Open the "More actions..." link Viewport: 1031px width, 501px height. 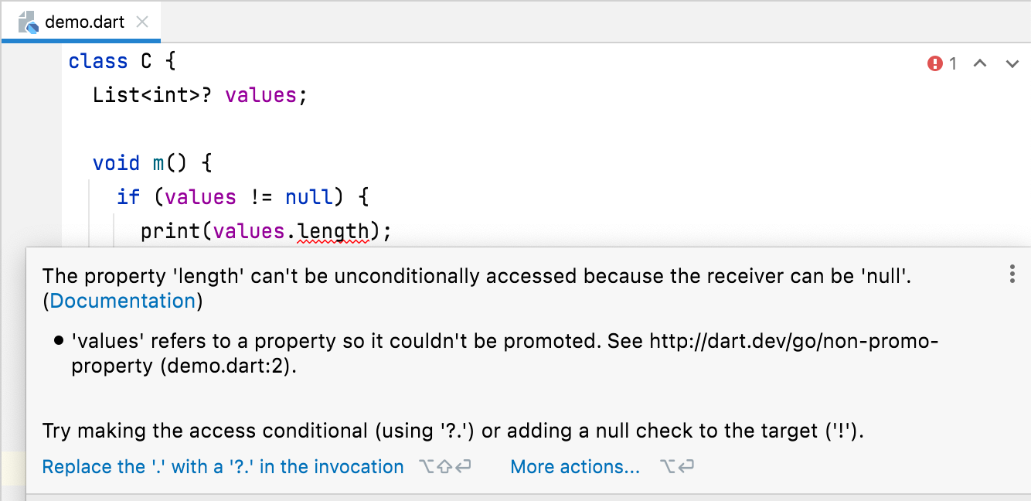point(575,467)
